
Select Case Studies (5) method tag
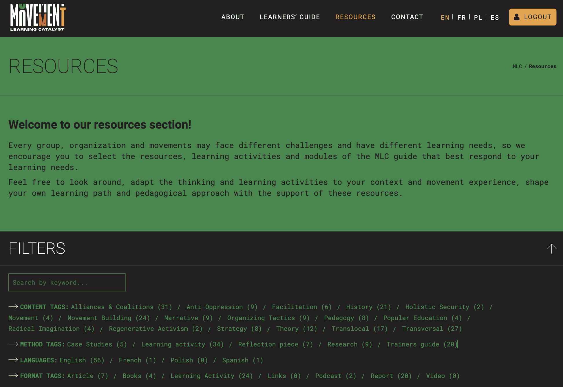coord(97,344)
